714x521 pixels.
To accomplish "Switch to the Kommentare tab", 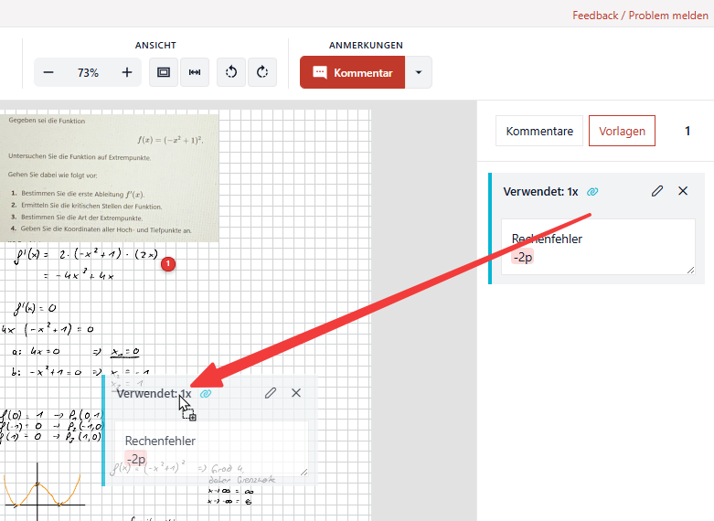I will click(539, 131).
